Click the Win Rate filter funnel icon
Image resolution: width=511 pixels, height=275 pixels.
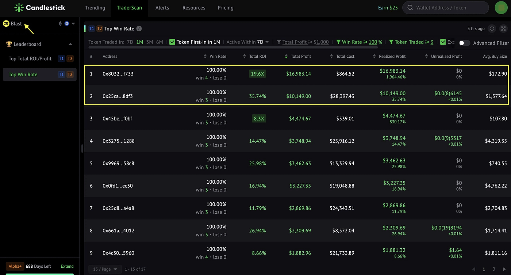point(338,42)
